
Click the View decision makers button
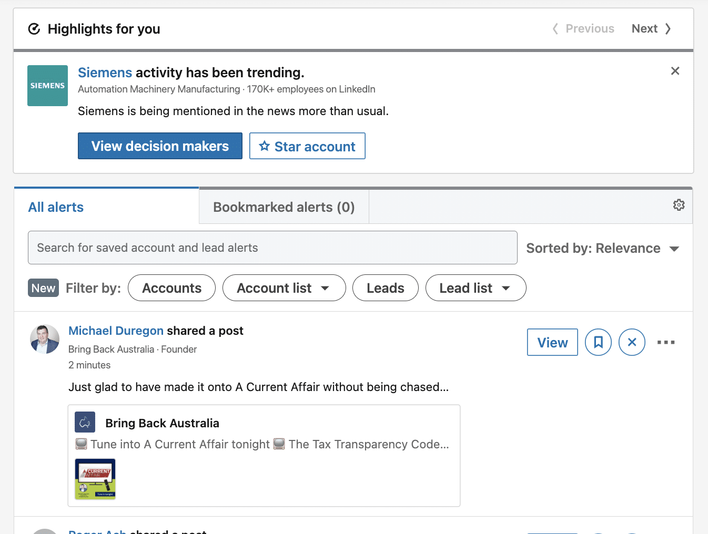[160, 146]
